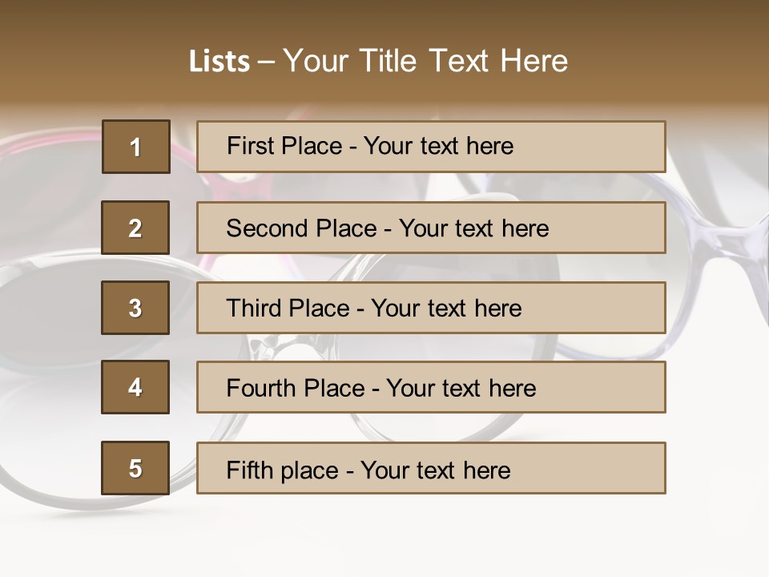Click into the 'Third Place' text bar
769x577 pixels.
point(431,308)
